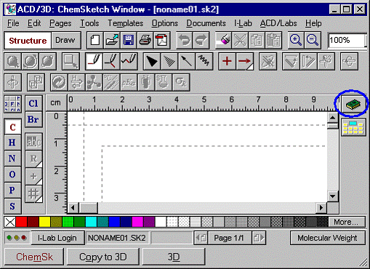Select the Nitrogen atom button
Viewport: 370px width, 269px height.
(x=12, y=158)
